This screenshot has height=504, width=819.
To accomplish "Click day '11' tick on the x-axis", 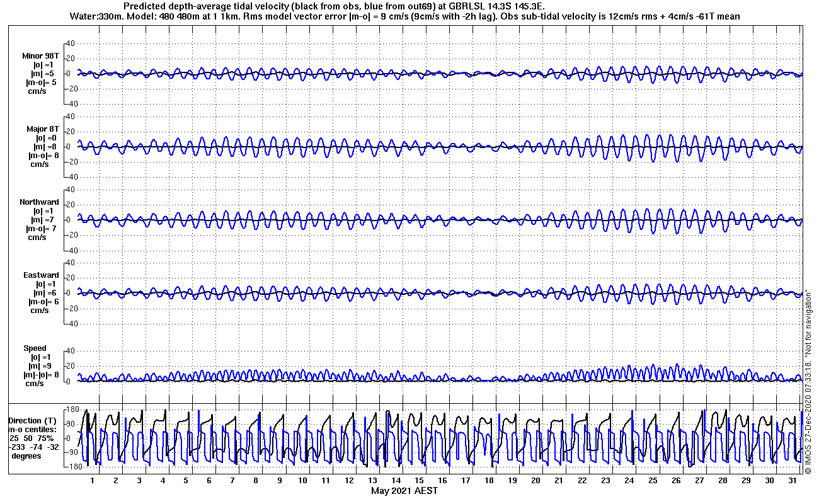I will pos(326,480).
